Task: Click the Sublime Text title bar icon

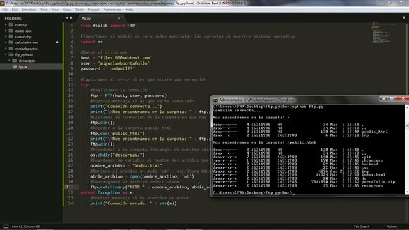Action: click(x=3, y=3)
